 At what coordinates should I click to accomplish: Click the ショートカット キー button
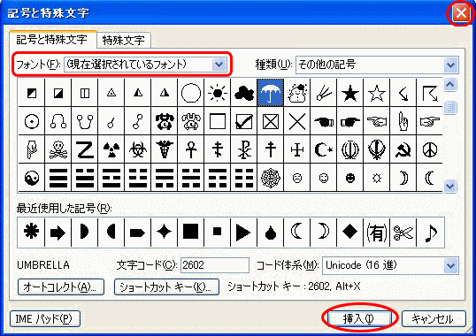point(166,286)
